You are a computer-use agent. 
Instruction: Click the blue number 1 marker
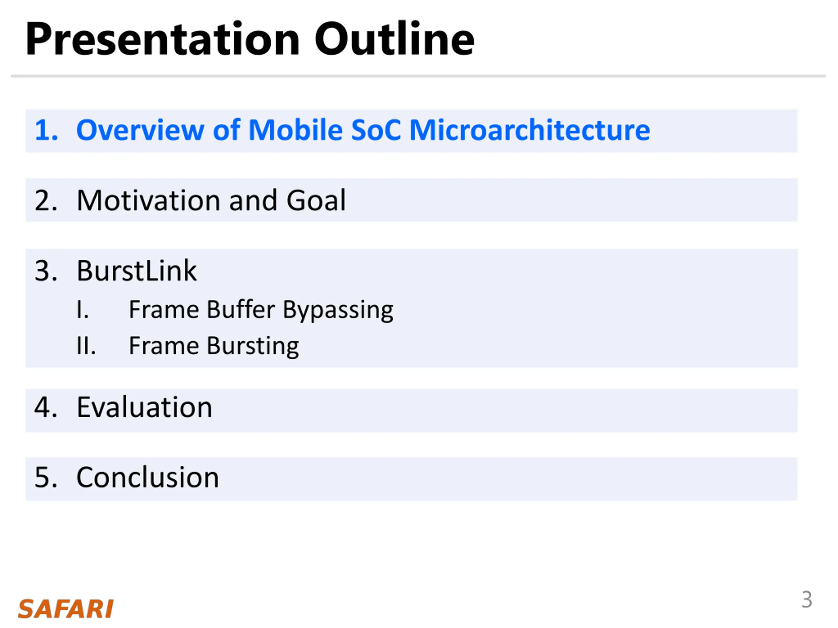(x=46, y=130)
